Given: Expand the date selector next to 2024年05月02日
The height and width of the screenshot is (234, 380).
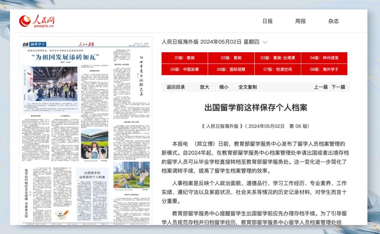Looking at the screenshot, I should [265, 42].
